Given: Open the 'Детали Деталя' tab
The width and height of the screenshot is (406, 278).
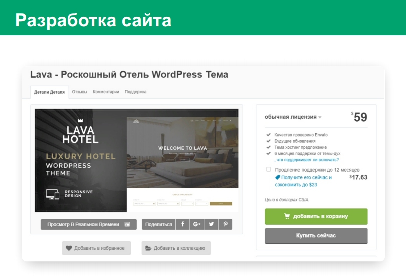Looking at the screenshot, I should coord(49,92).
